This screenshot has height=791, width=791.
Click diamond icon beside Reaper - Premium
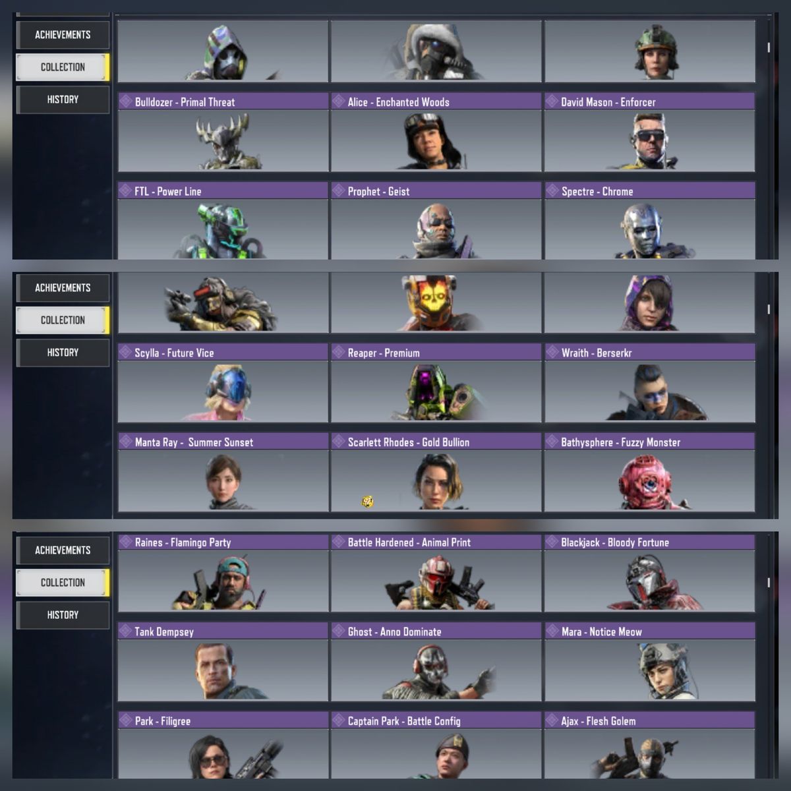(338, 352)
